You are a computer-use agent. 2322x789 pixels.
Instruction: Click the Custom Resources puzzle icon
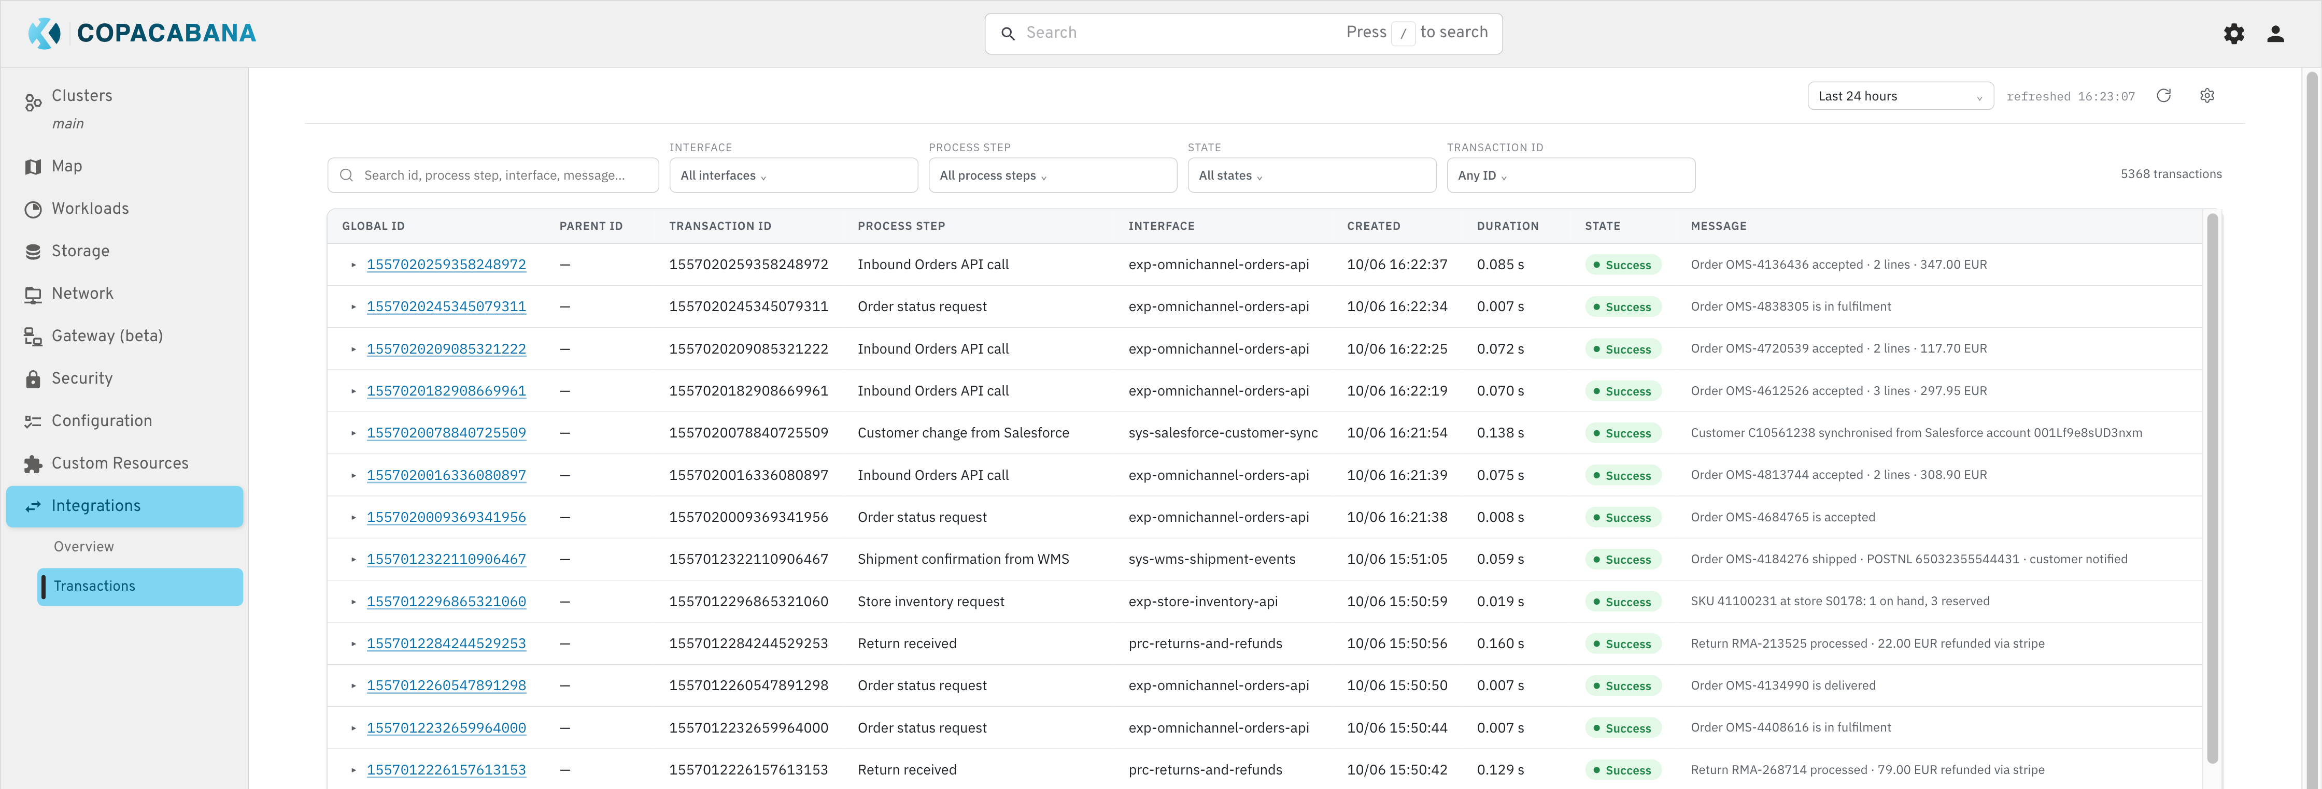click(x=33, y=464)
